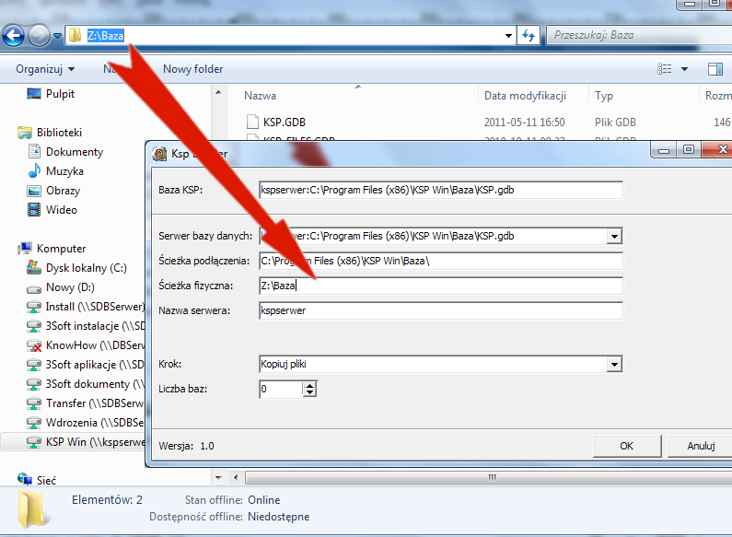Open Install network drive
The width and height of the screenshot is (732, 537).
click(x=95, y=307)
